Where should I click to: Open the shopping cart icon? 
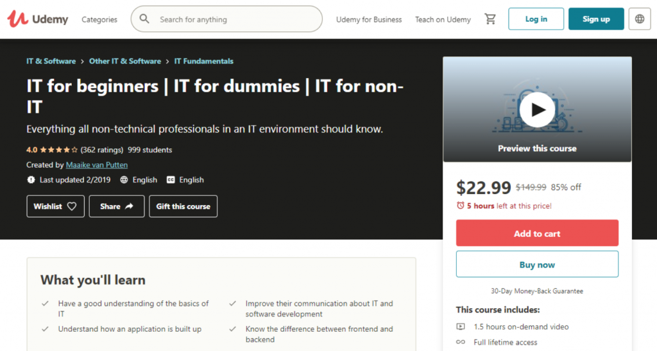(x=490, y=19)
